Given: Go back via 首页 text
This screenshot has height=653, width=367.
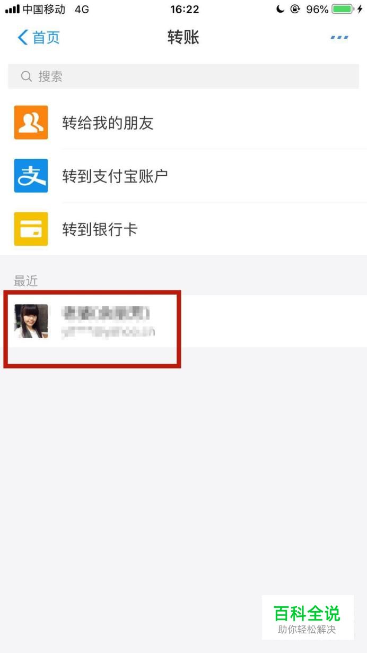Looking at the screenshot, I should coord(46,37).
